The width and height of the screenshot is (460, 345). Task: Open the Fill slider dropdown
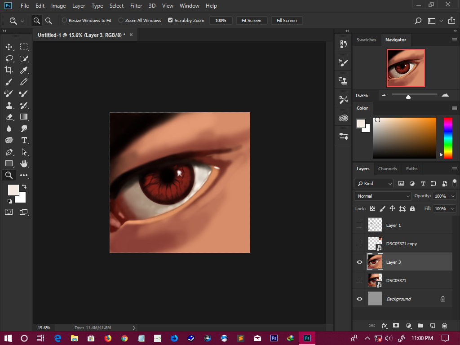pyautogui.click(x=453, y=208)
